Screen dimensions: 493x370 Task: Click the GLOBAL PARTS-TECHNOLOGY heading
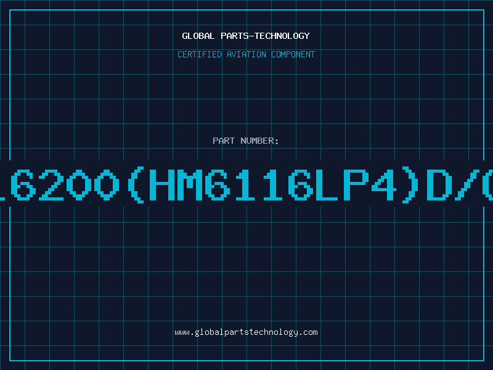point(246,36)
